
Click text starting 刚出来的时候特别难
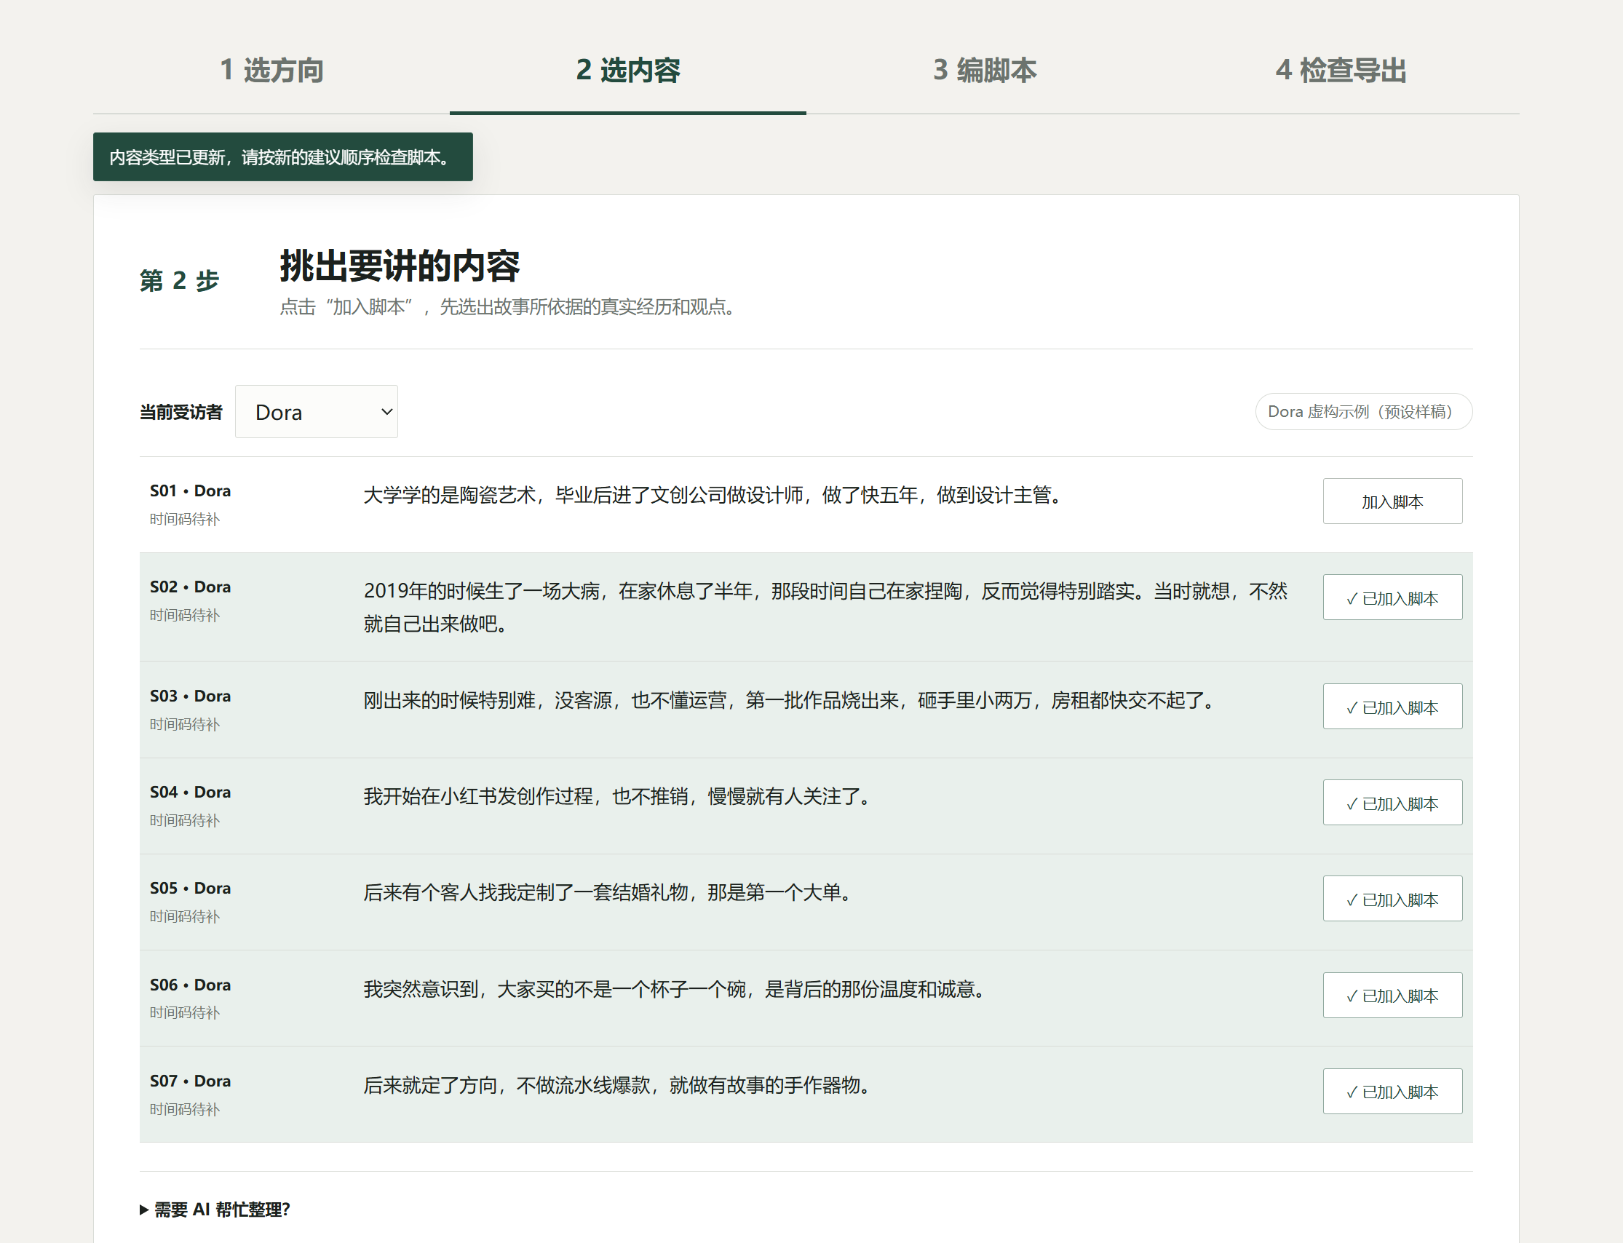791,700
